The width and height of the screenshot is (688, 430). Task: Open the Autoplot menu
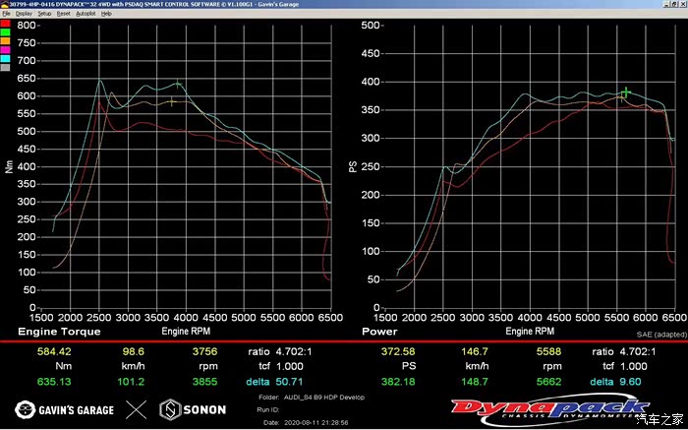tap(85, 14)
